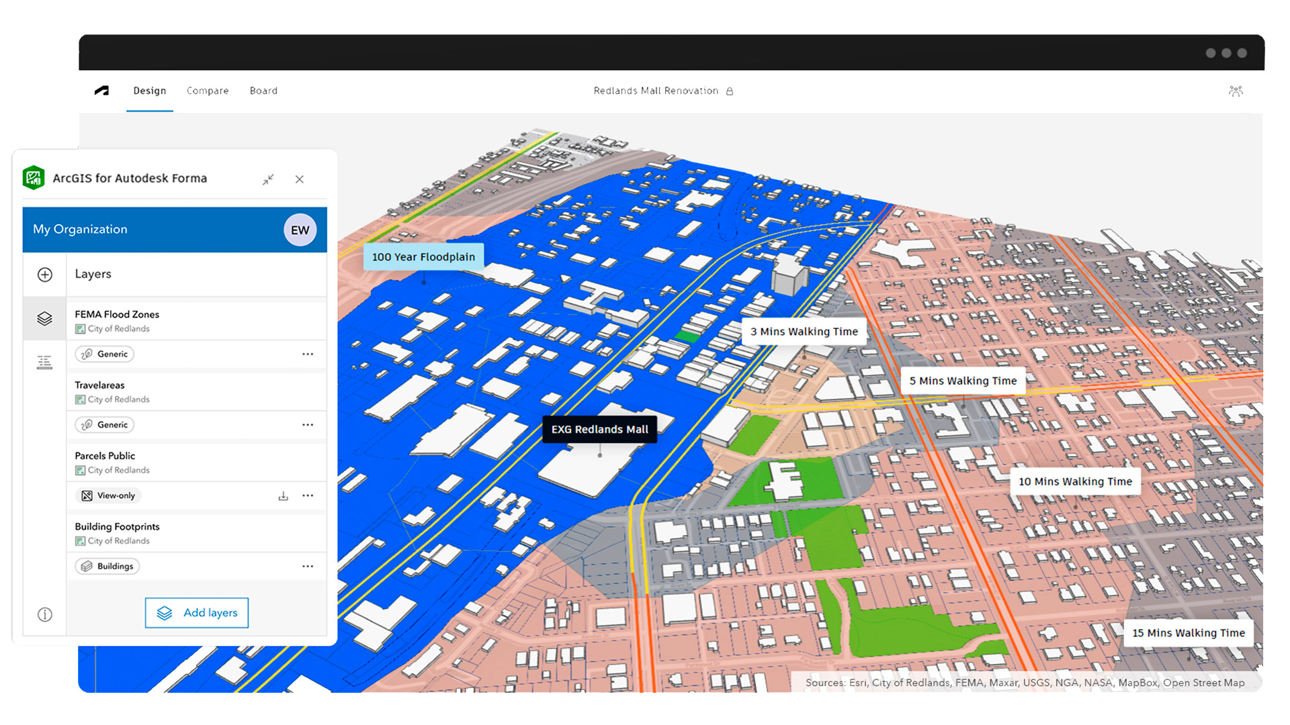The height and width of the screenshot is (725, 1290).
Task: Switch to the Board tab
Action: [x=263, y=91]
